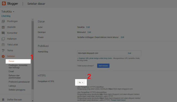This screenshot has width=177, height=102.
Task: Click the 'Pengalihan HTTPS' label
Action: point(46,81)
